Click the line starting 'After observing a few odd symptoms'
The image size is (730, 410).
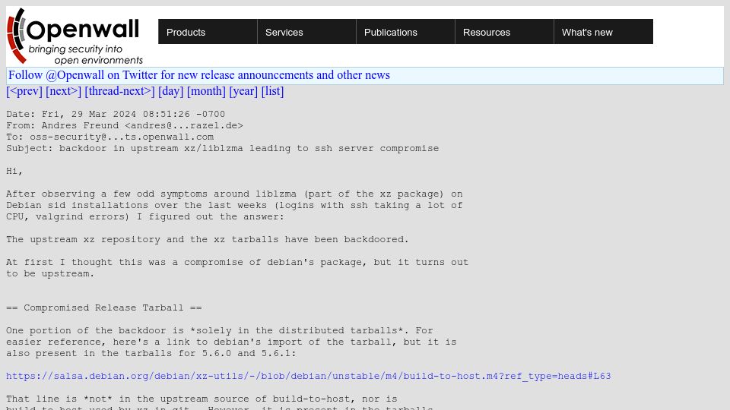click(234, 194)
